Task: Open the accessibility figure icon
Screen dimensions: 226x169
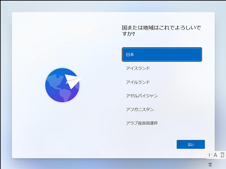Action: [210, 164]
